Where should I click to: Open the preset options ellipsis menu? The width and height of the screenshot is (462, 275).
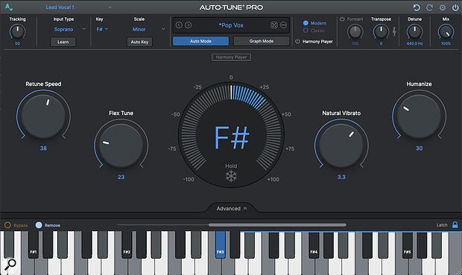click(x=283, y=25)
